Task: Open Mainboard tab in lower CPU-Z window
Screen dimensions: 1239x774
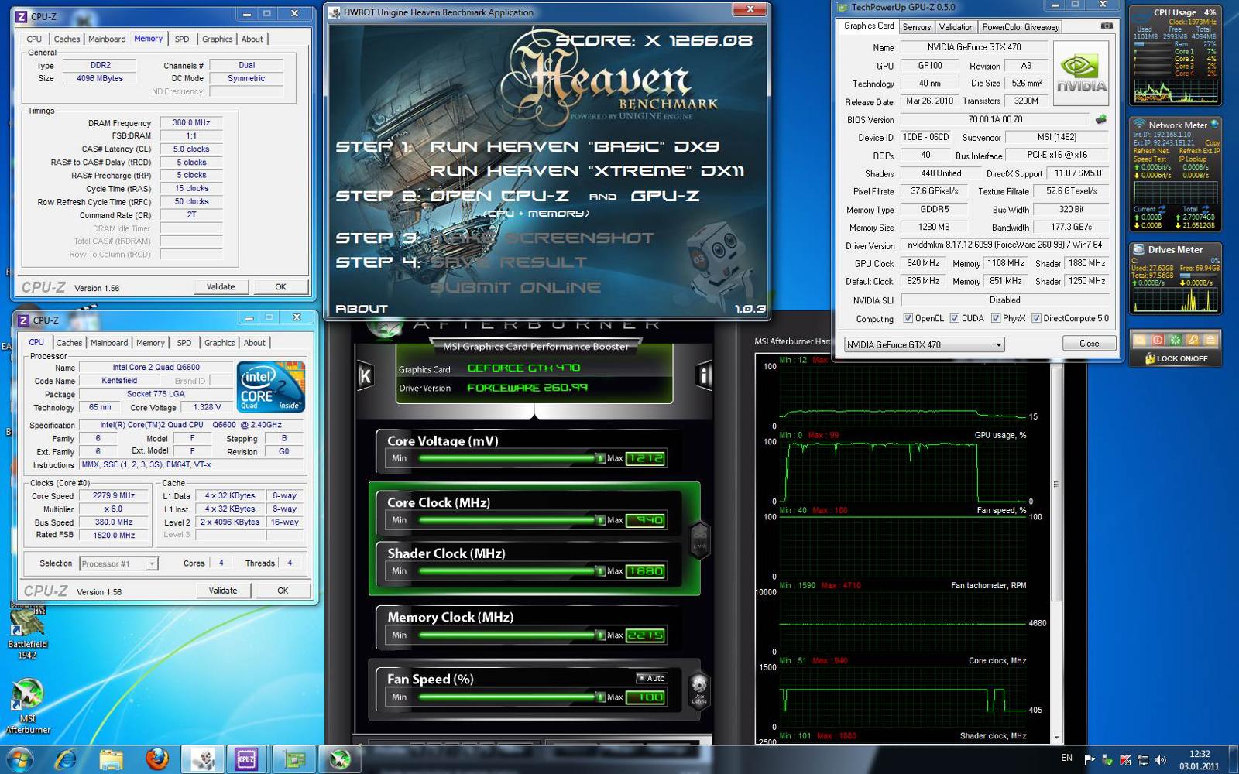Action: point(109,343)
